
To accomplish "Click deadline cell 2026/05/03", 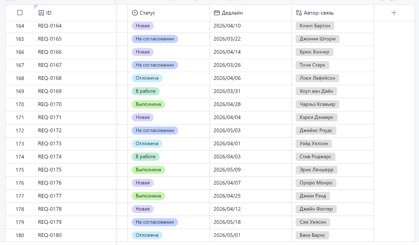I will 251,131.
